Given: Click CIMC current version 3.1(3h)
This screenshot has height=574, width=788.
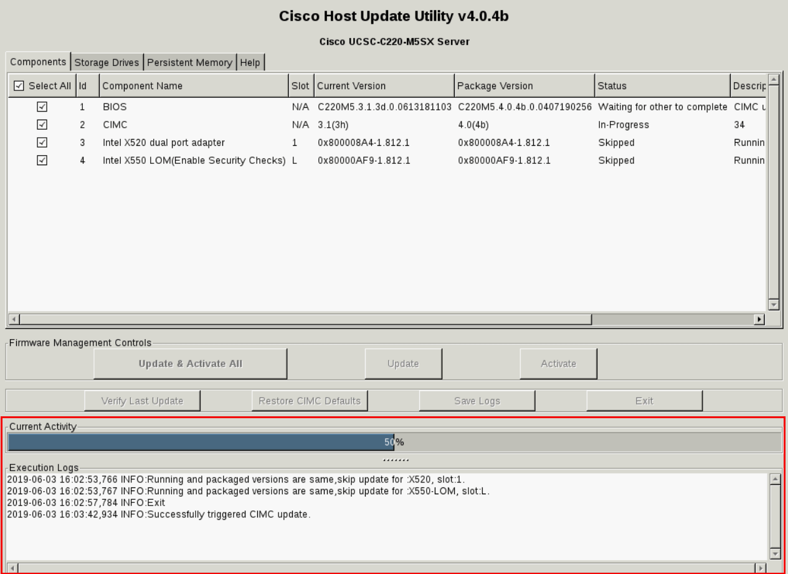Looking at the screenshot, I should pyautogui.click(x=333, y=125).
